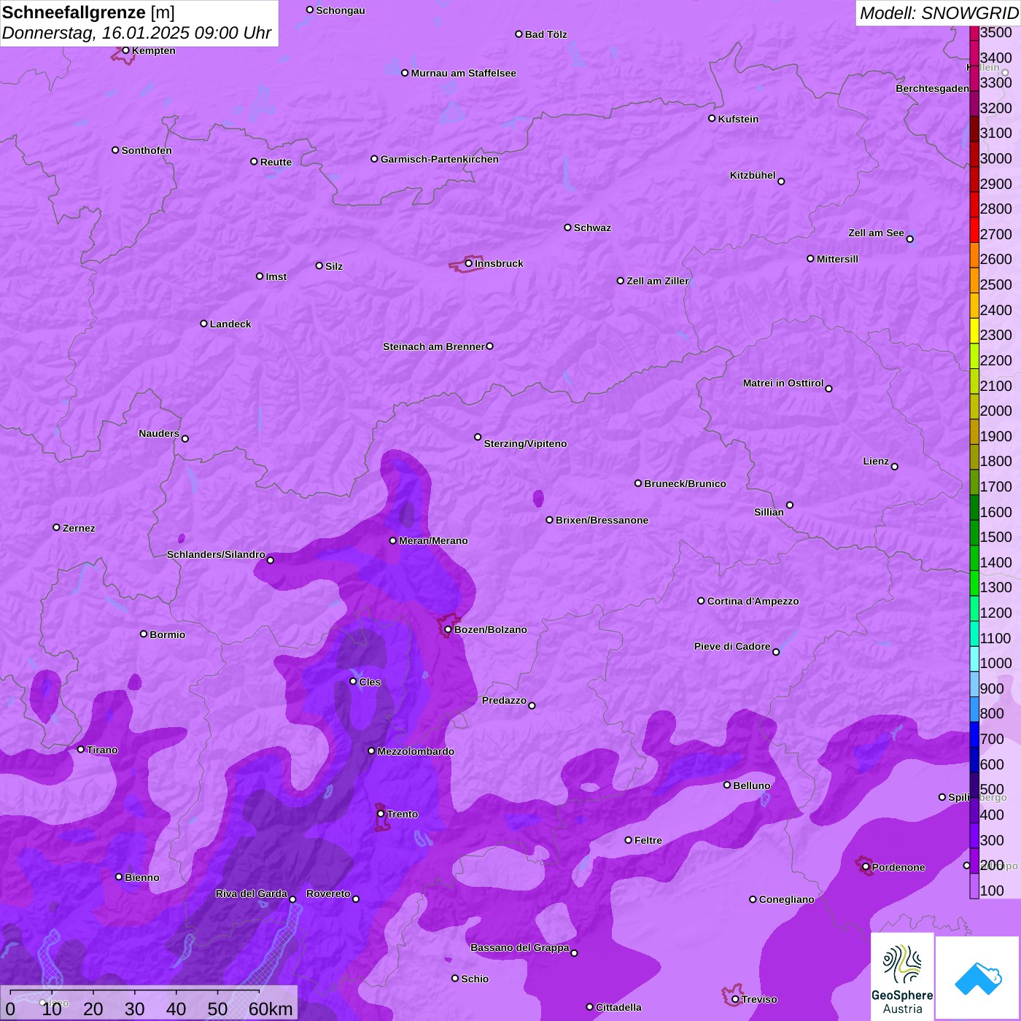This screenshot has width=1021, height=1021.
Task: Click the Riva del Garda label
Action: (x=251, y=893)
